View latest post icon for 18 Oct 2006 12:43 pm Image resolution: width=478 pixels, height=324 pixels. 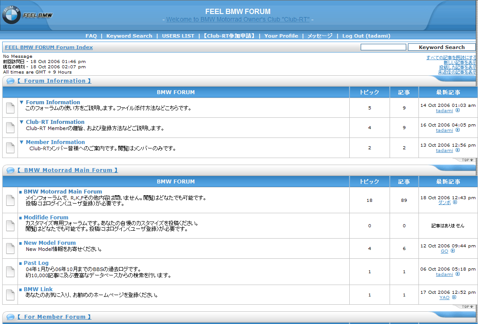[x=455, y=202]
